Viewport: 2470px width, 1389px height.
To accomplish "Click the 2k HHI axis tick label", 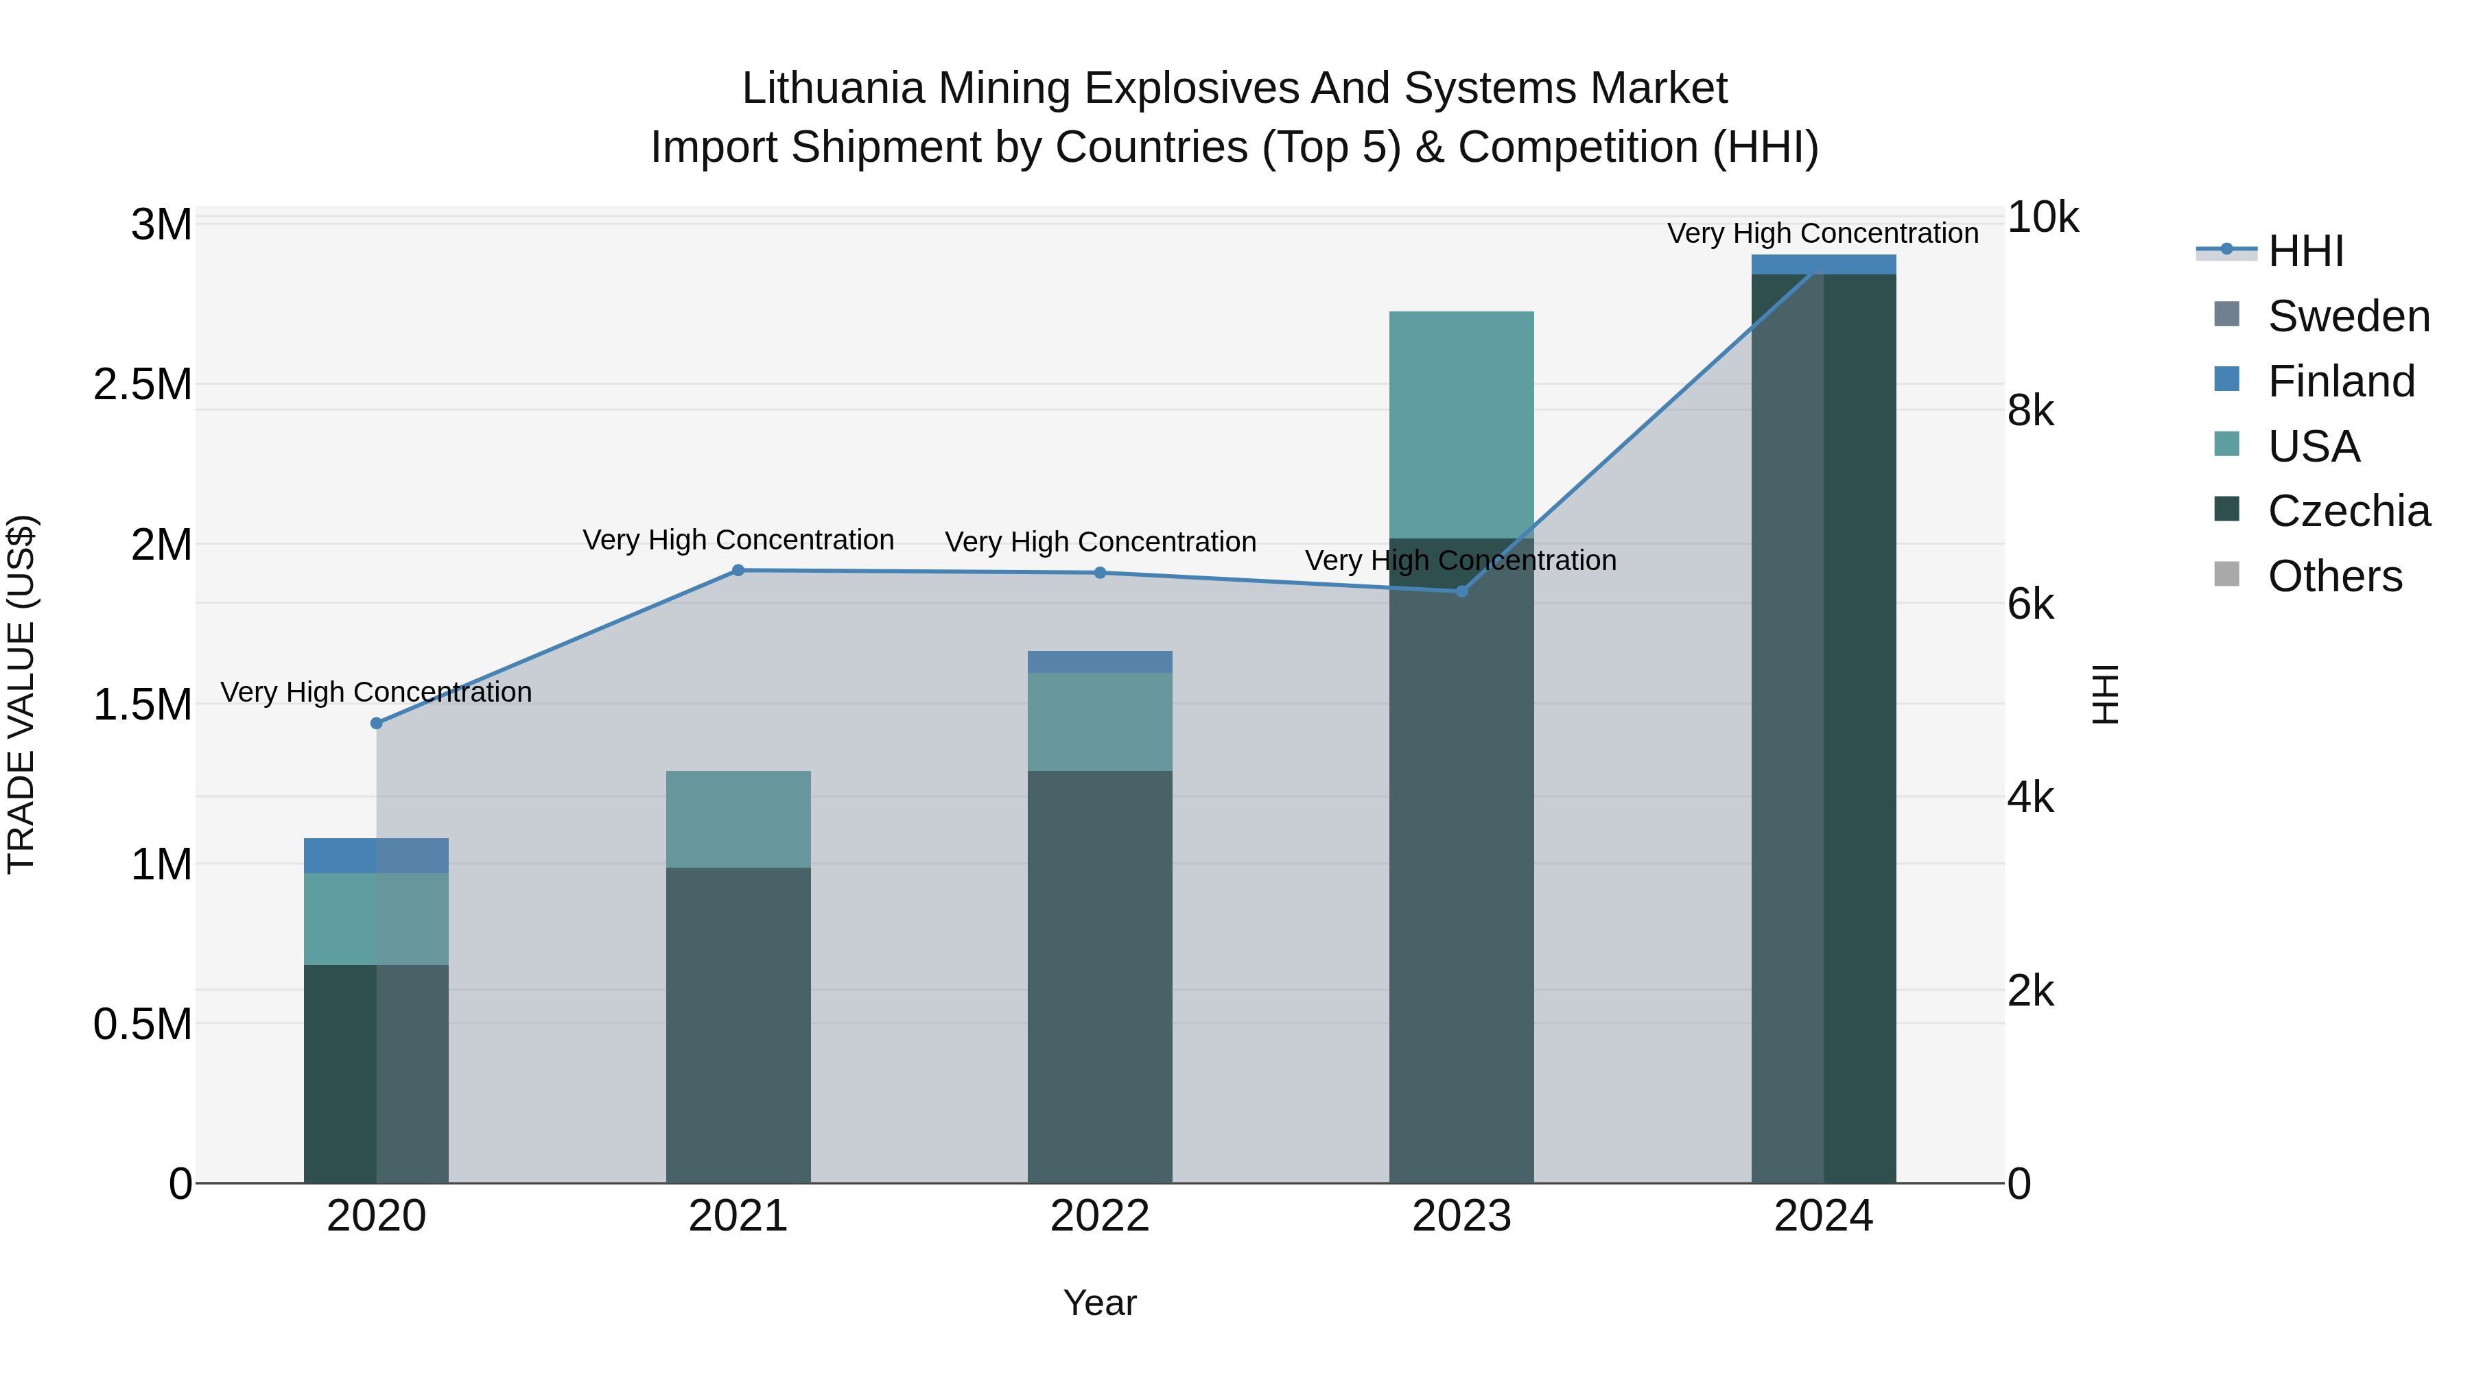I will [x=2031, y=991].
